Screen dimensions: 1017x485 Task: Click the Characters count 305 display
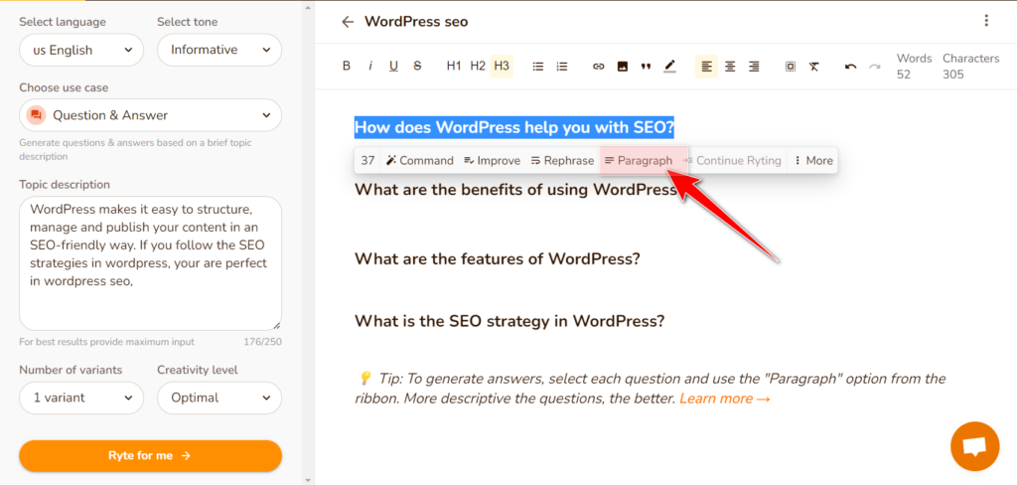(971, 67)
